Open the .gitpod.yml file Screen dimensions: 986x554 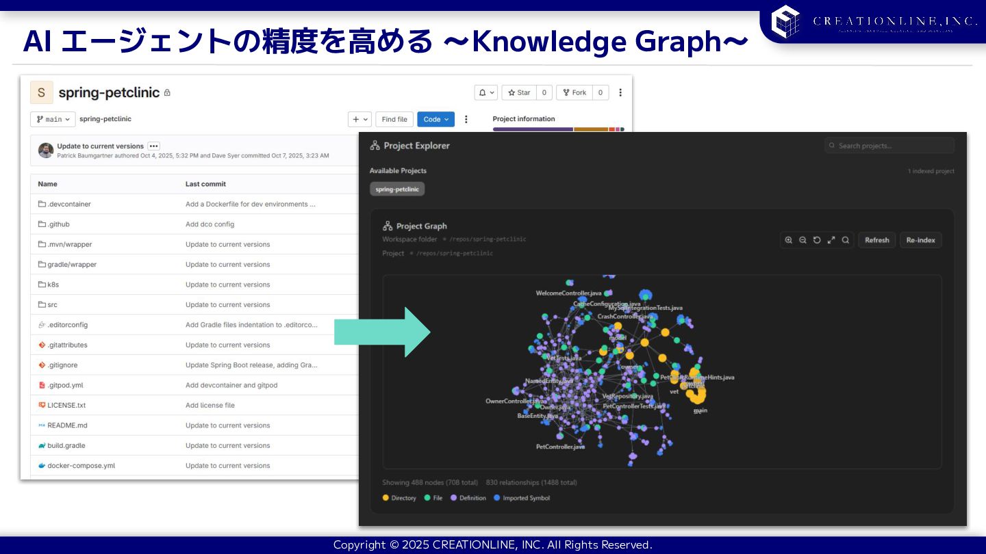coord(65,385)
